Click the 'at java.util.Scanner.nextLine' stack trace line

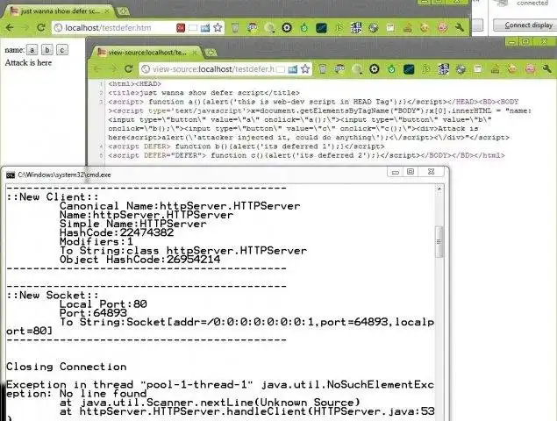coord(210,403)
